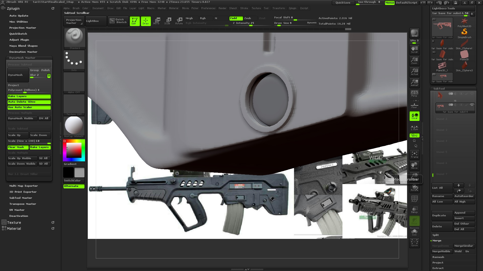Open the Stroke menu
This screenshot has height=271, width=483.
pos(244,8)
